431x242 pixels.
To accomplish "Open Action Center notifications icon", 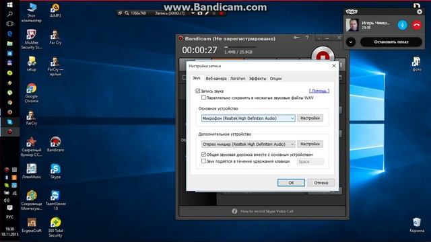I will click(9, 208).
